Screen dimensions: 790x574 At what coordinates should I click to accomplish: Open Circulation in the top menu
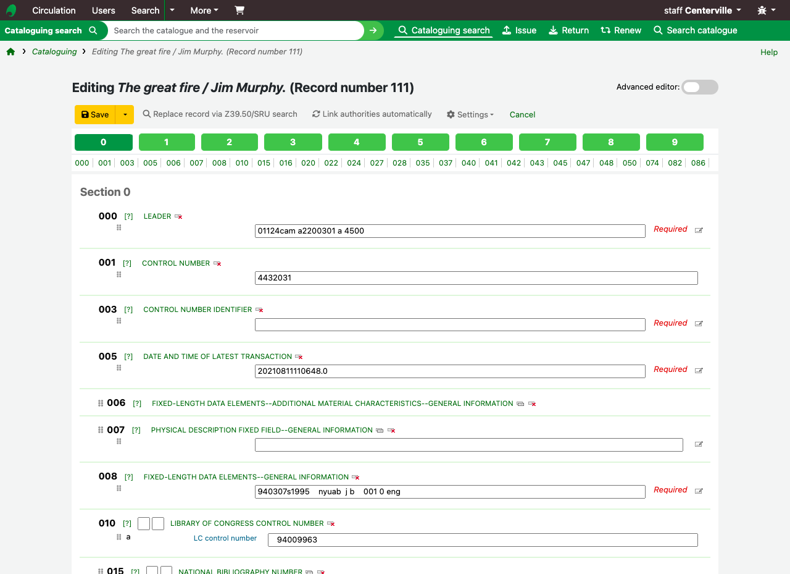[54, 11]
